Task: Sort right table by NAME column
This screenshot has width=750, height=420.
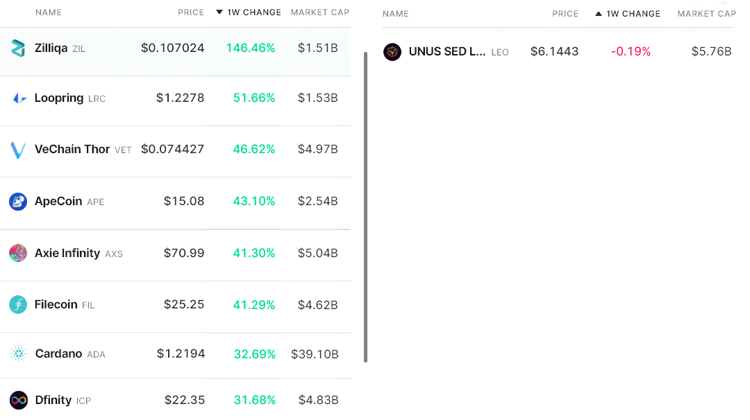Action: 396,14
